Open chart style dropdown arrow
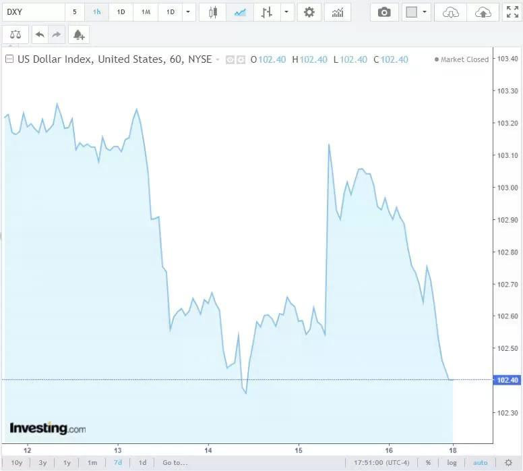Image resolution: width=523 pixels, height=471 pixels. coord(286,12)
